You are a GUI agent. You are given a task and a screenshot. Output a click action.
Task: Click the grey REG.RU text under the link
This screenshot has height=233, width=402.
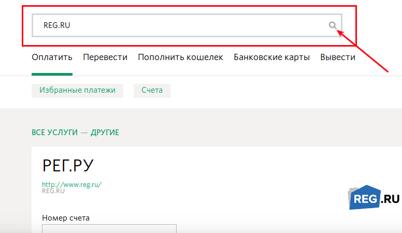point(53,191)
